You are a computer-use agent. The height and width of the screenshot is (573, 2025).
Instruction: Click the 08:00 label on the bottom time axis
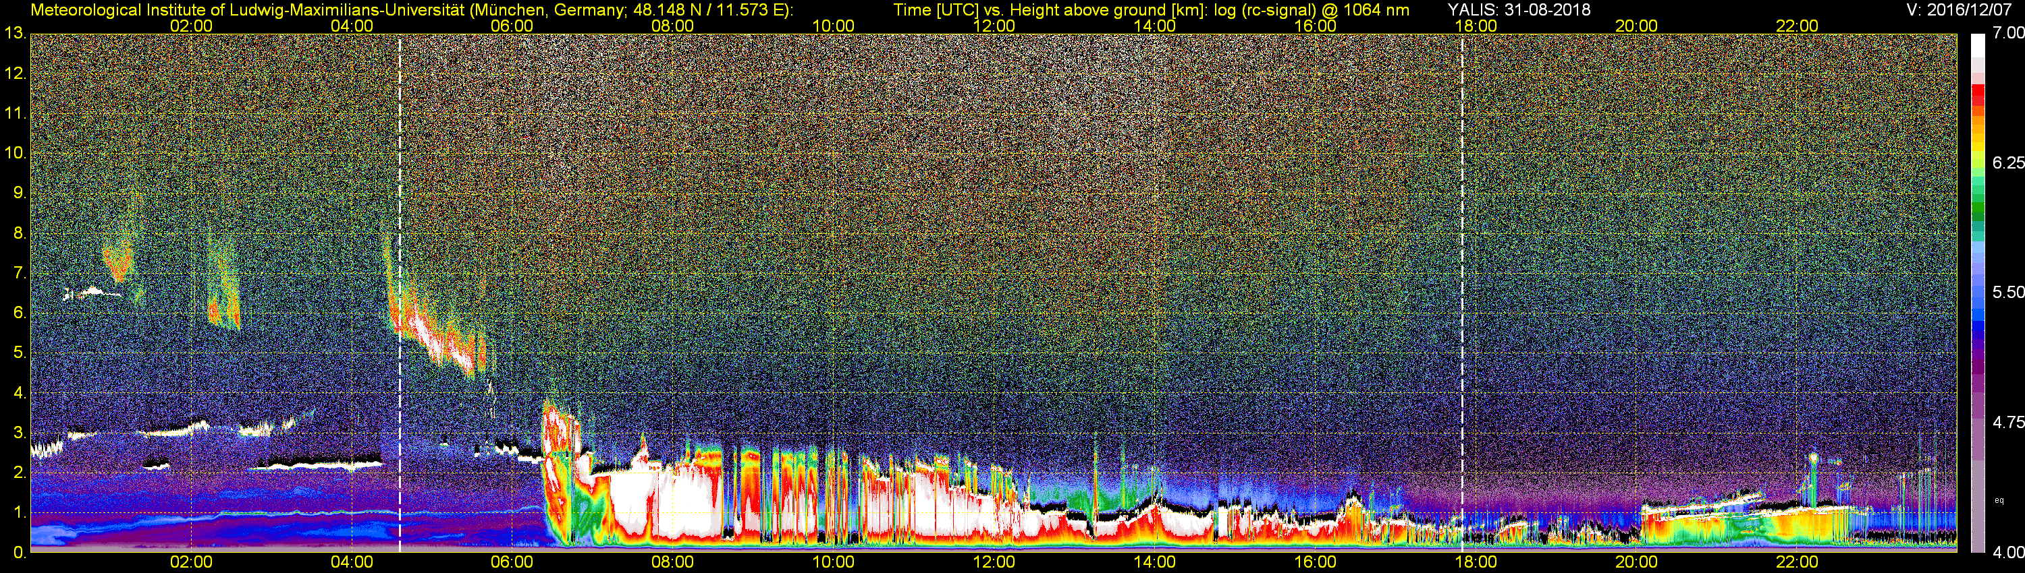[x=672, y=562]
